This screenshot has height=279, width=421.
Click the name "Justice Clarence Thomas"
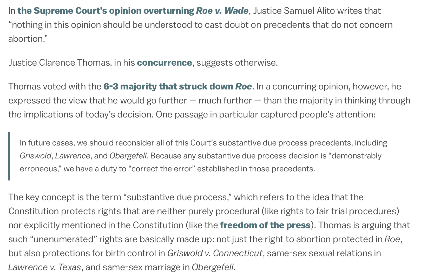[59, 63]
